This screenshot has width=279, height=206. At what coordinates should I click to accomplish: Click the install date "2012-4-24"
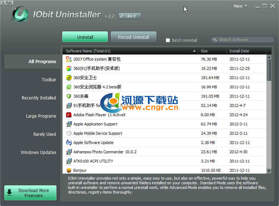click(238, 115)
